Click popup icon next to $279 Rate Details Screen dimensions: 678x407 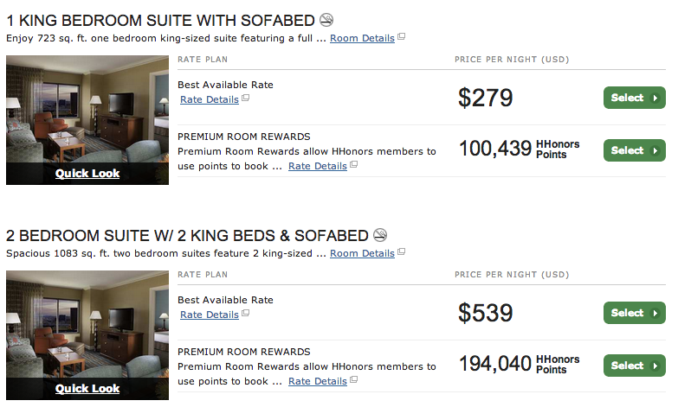[246, 99]
